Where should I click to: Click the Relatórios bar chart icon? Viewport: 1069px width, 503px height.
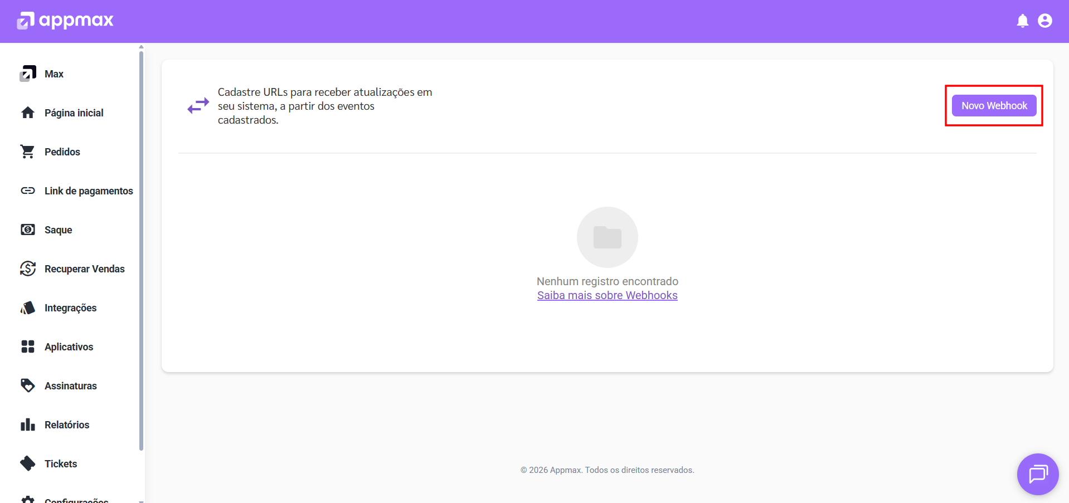coord(27,424)
